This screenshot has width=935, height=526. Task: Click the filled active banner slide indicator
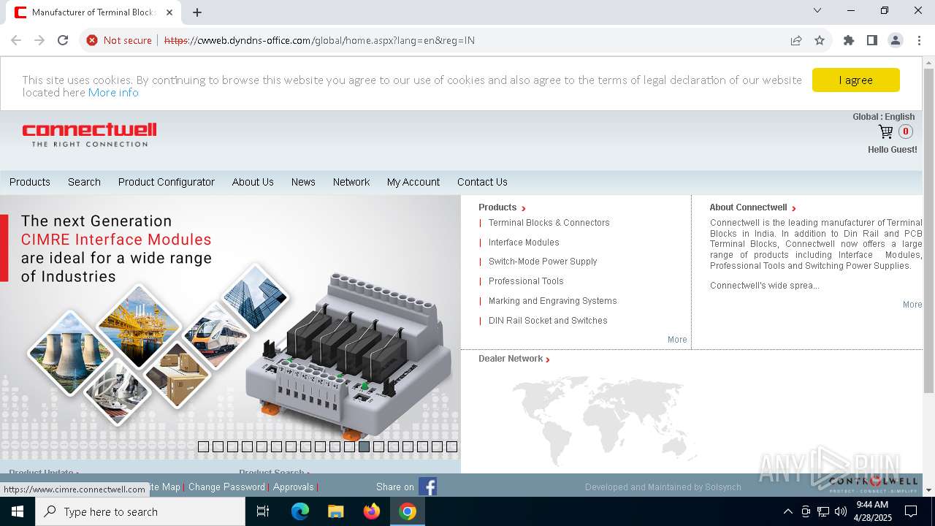364,446
